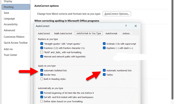This screenshot has height=104, width=175.
Task: Uncheck Automatic numbered lists
Action: [x=104, y=70]
